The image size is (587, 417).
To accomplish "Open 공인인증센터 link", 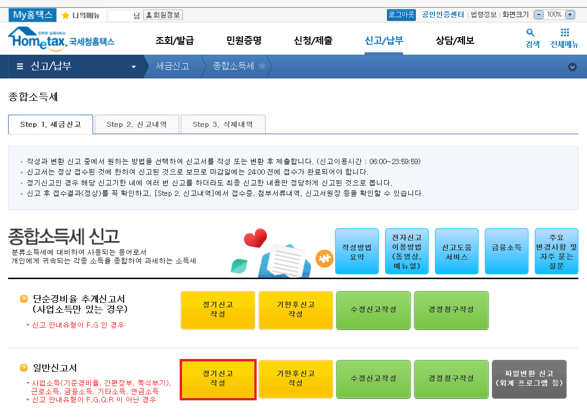I will coord(443,15).
